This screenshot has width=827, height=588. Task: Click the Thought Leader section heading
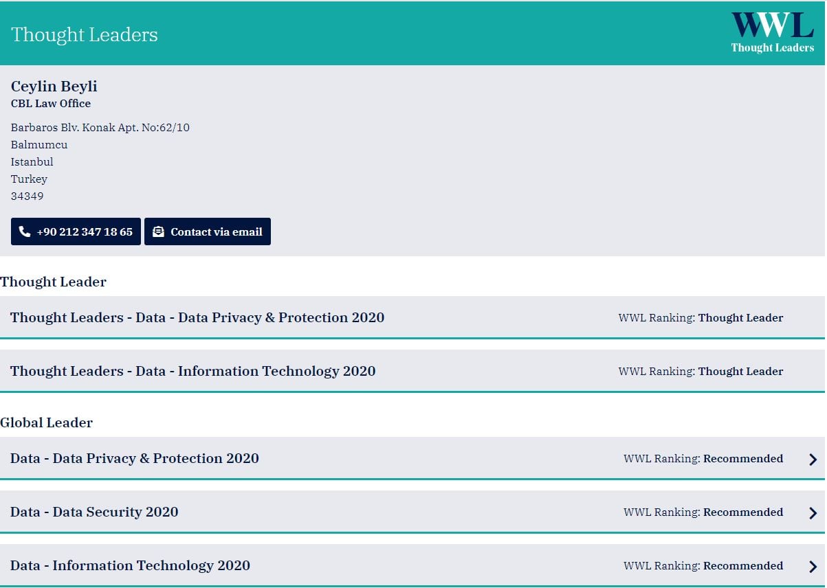(x=54, y=282)
